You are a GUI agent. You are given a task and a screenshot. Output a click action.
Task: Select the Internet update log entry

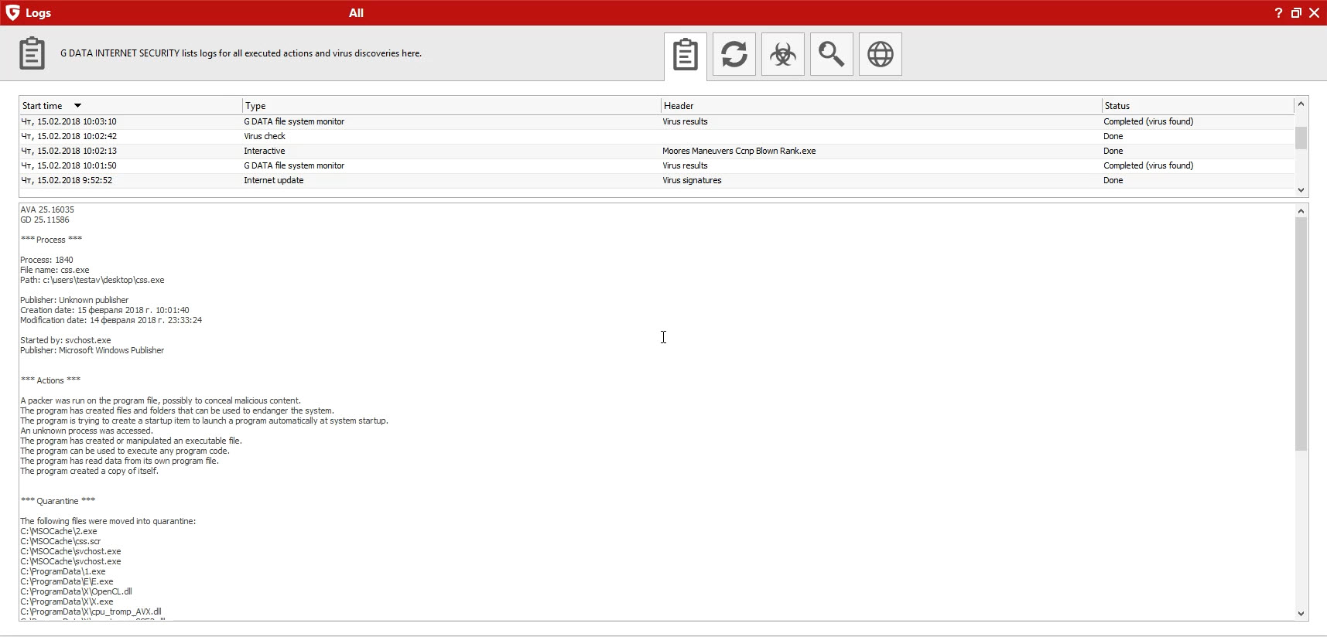pos(656,180)
